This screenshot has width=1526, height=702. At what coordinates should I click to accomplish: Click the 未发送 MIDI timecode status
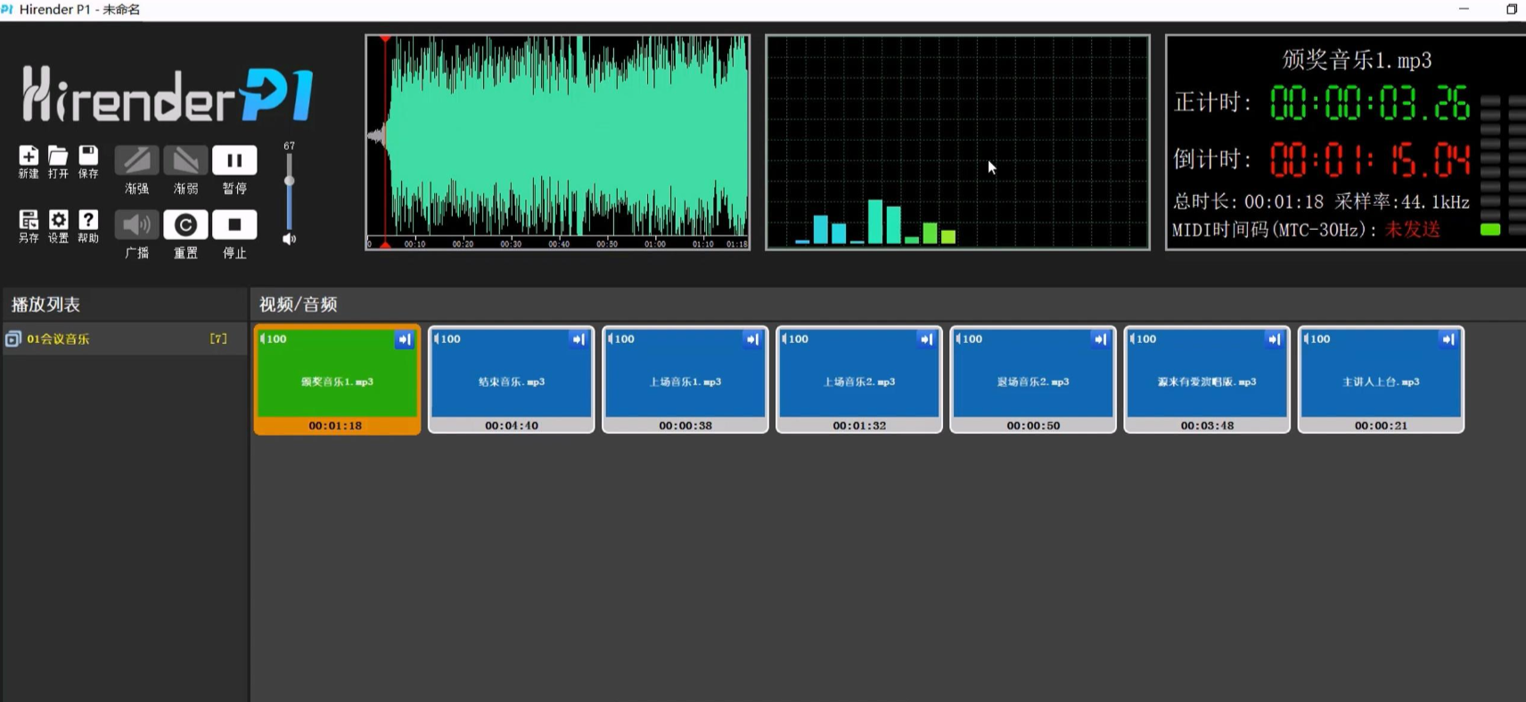[x=1412, y=230]
